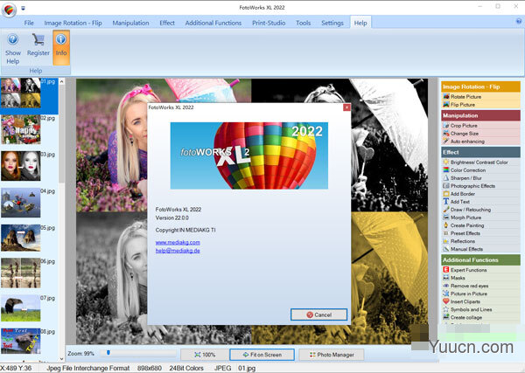Viewport: 525px width, 373px height.
Task: Select the 06.jpg thumbnail
Action: click(x=21, y=273)
